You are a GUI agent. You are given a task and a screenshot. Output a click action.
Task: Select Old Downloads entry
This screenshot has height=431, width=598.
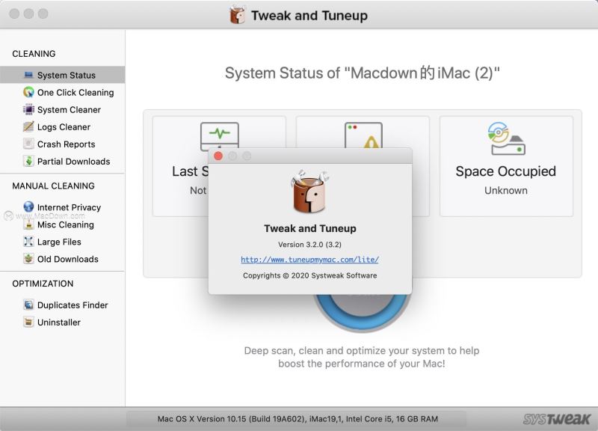[x=62, y=259]
